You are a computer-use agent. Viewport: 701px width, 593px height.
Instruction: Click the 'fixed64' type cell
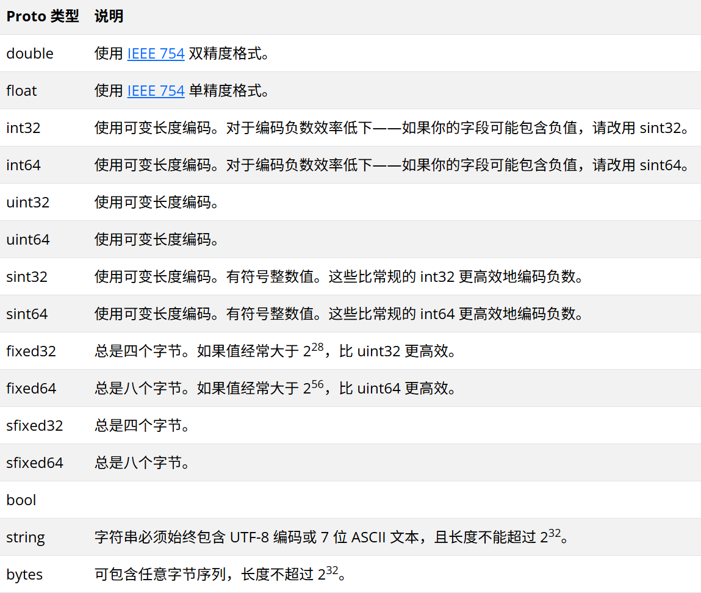click(31, 388)
